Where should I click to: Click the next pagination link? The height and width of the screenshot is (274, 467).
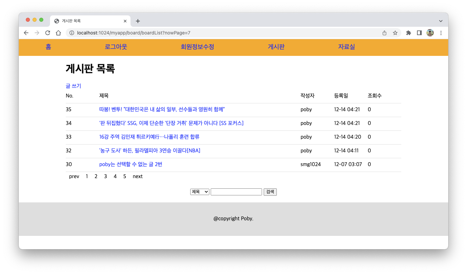pyautogui.click(x=138, y=176)
